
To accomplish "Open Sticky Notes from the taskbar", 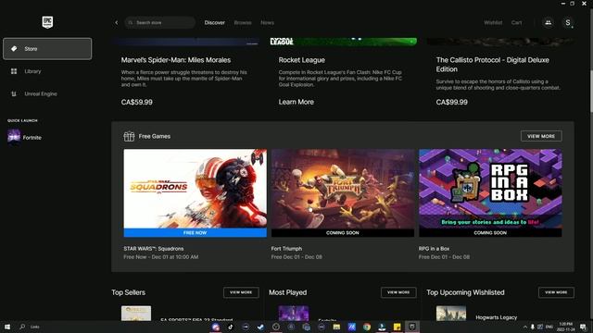I will (x=397, y=327).
